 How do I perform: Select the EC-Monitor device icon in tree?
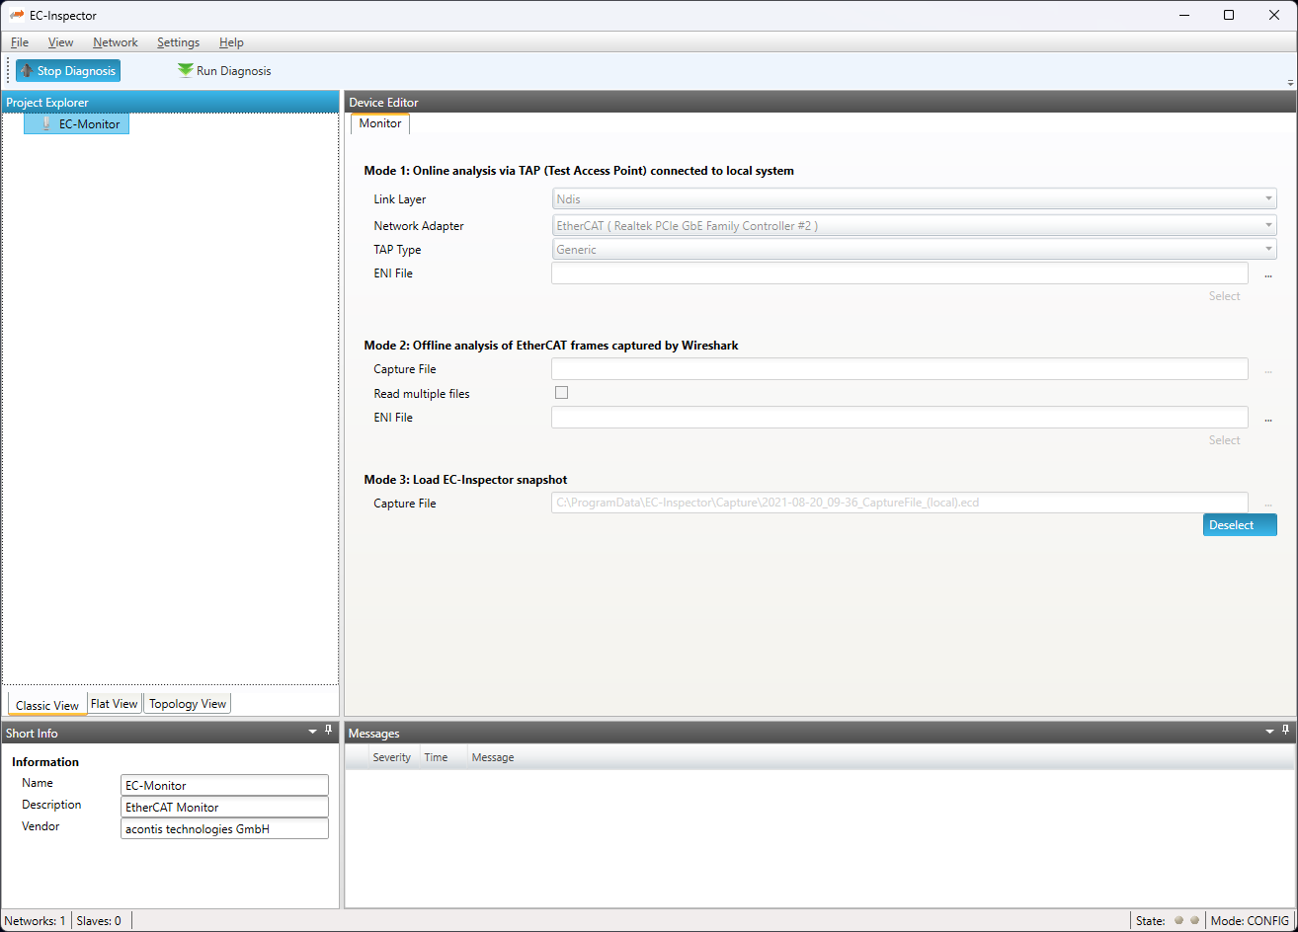click(x=45, y=124)
